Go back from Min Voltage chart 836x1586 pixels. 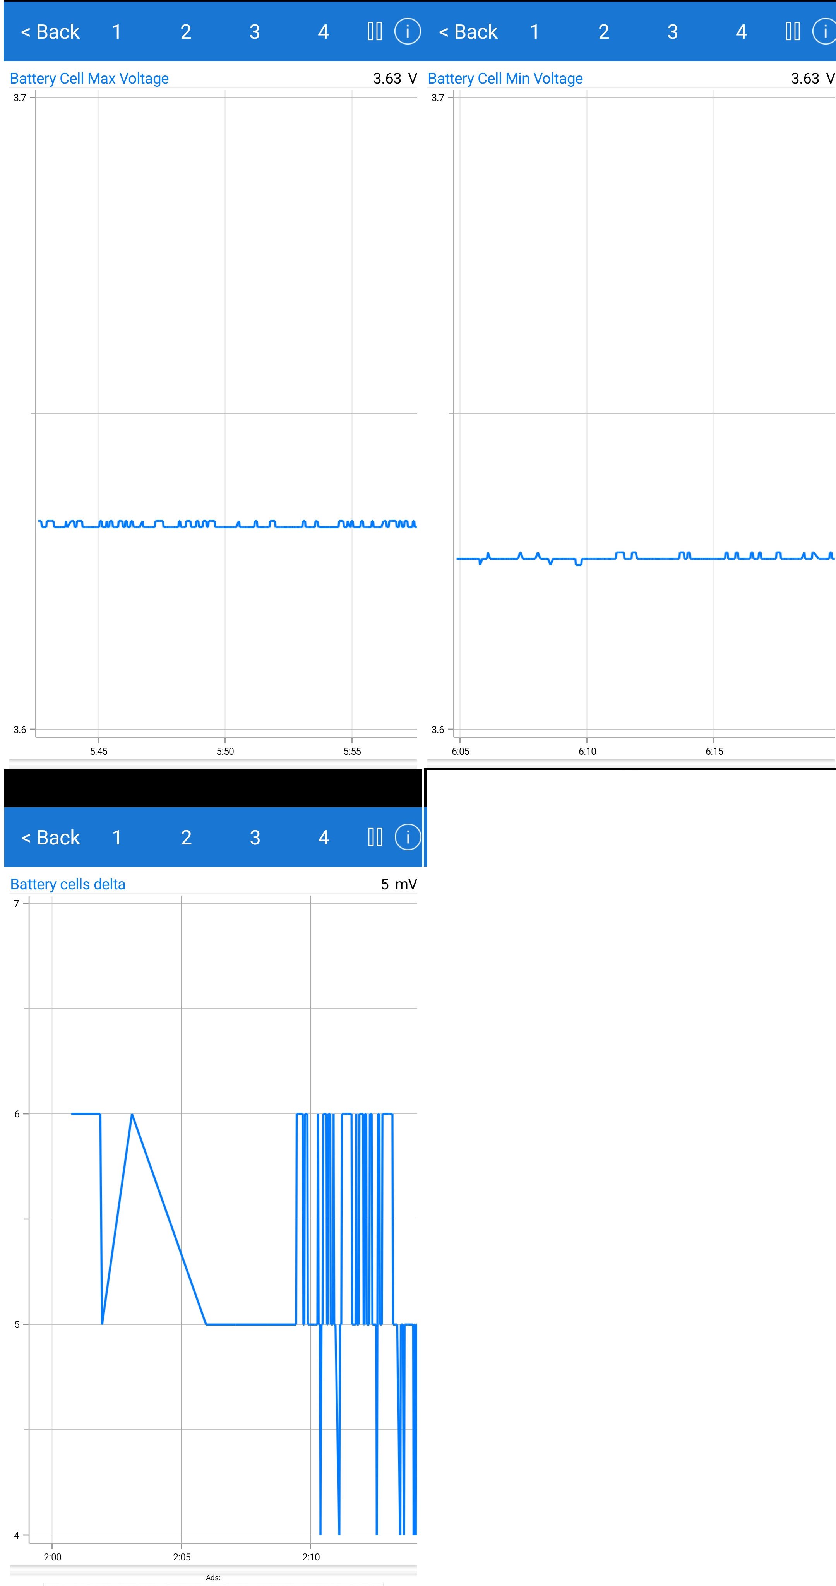[468, 31]
